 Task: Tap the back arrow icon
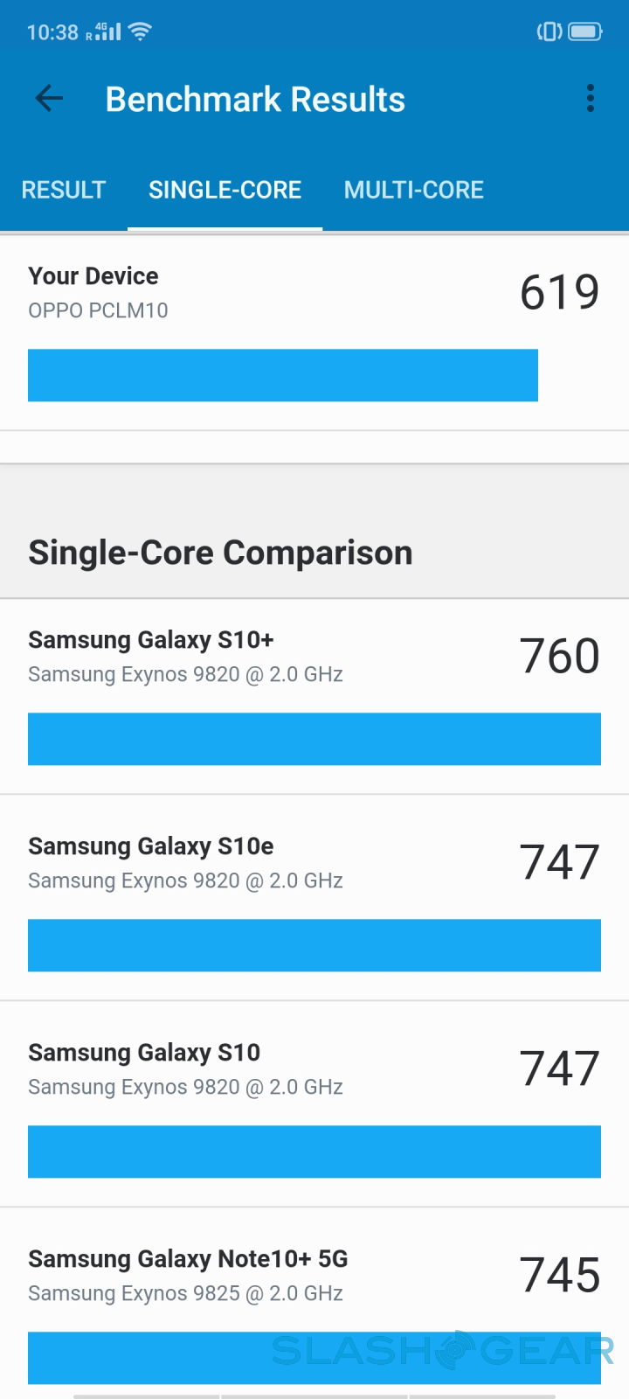click(x=49, y=99)
